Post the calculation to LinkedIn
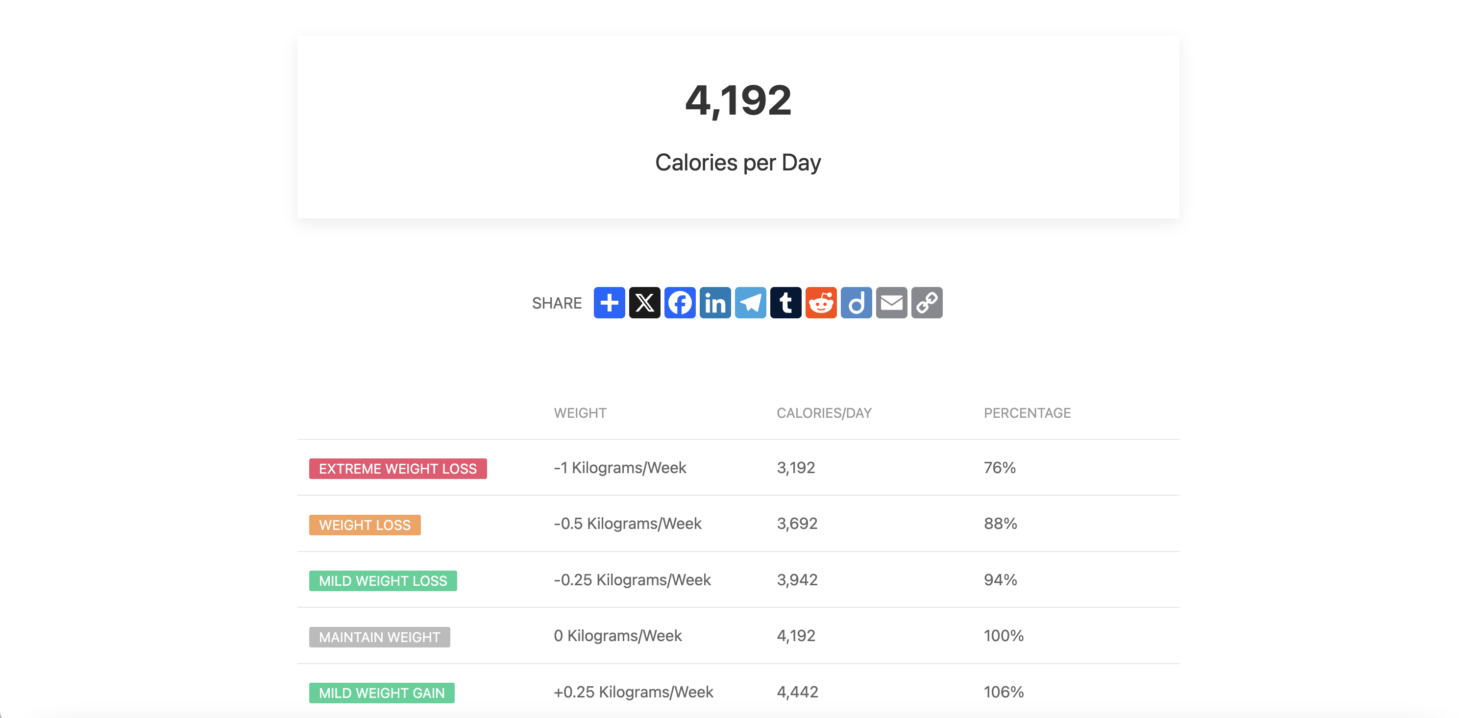The width and height of the screenshot is (1470, 718). [715, 303]
